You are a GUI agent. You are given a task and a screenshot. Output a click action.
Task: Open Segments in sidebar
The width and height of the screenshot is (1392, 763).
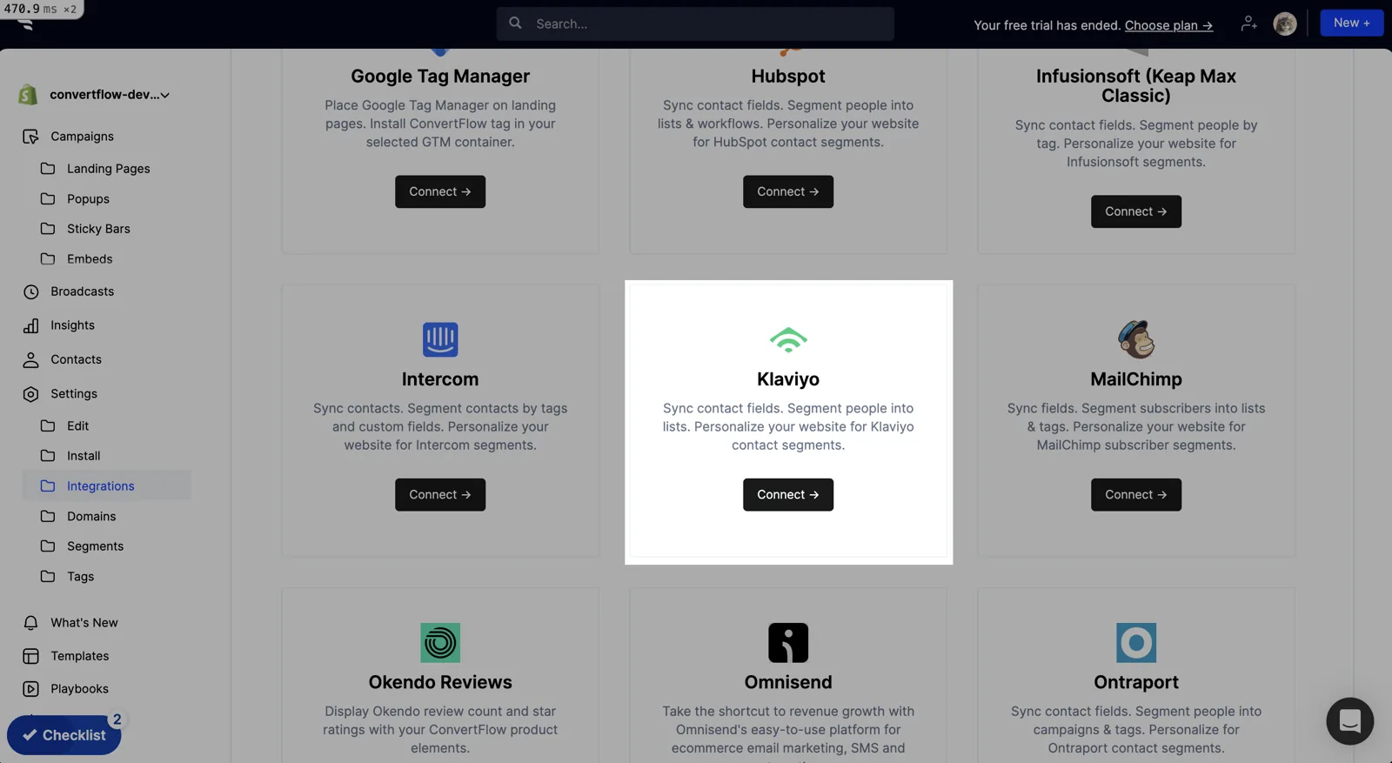[95, 546]
